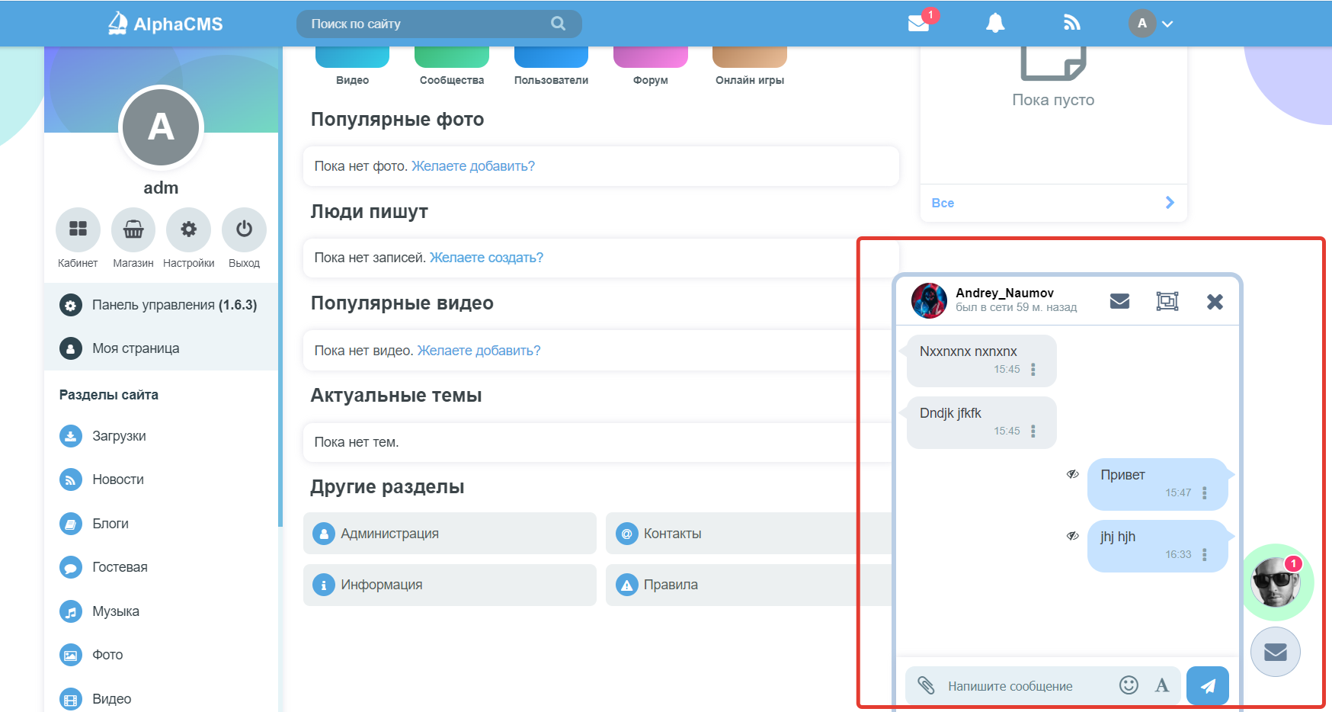Focus the Поиск по сайту search field

click(x=439, y=24)
